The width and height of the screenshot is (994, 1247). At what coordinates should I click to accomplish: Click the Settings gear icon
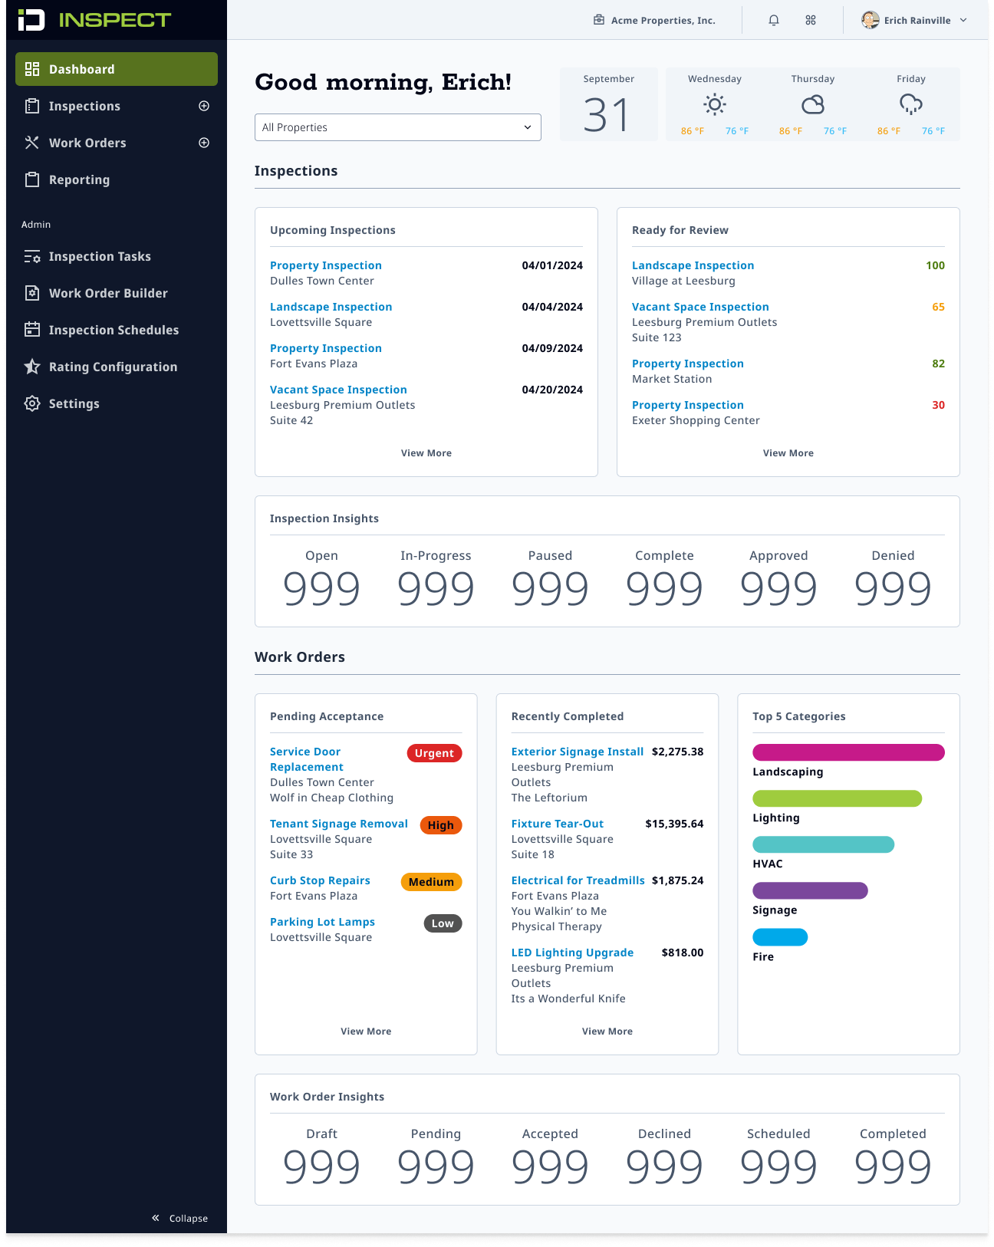point(32,403)
